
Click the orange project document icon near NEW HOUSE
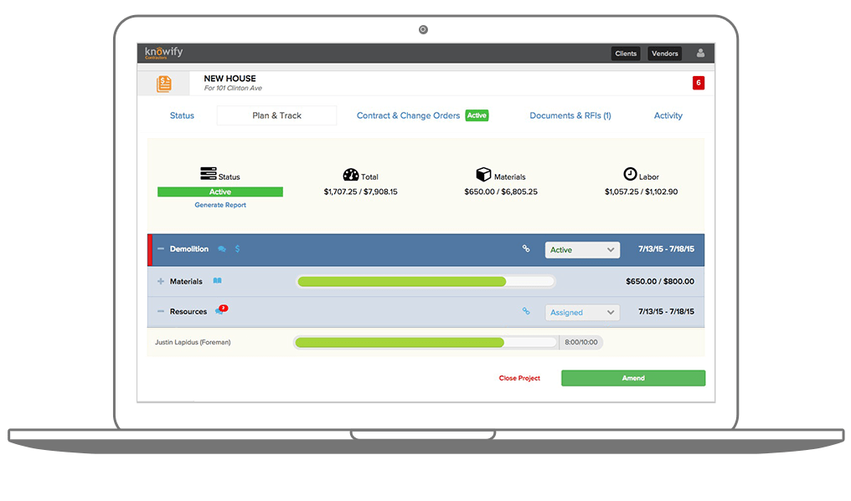(x=163, y=83)
